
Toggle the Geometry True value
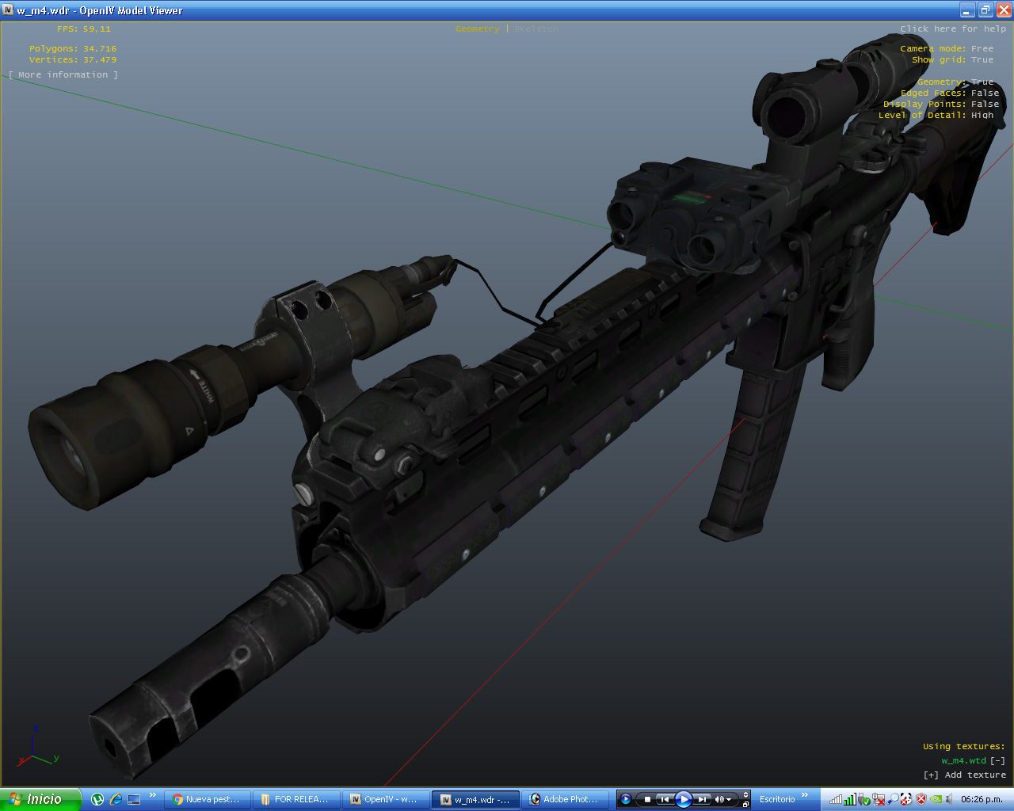[982, 82]
